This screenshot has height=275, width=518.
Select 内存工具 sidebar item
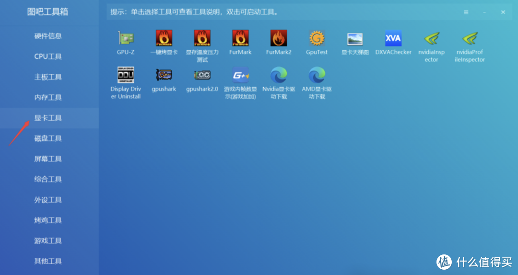(49, 97)
